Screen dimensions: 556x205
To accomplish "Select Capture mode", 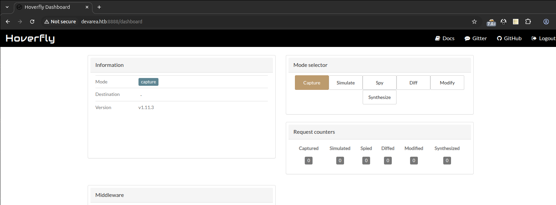I will 312,83.
